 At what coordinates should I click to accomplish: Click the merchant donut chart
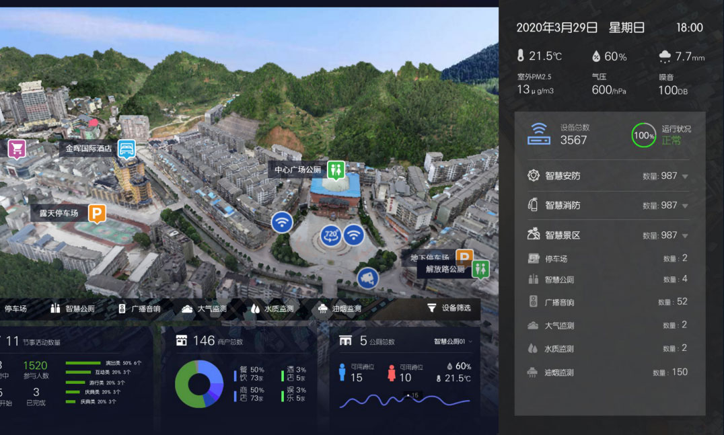point(198,384)
